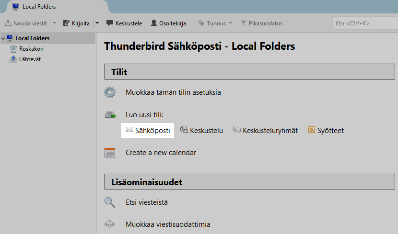Click the new account icon beside Luo uusi tili

pos(110,115)
